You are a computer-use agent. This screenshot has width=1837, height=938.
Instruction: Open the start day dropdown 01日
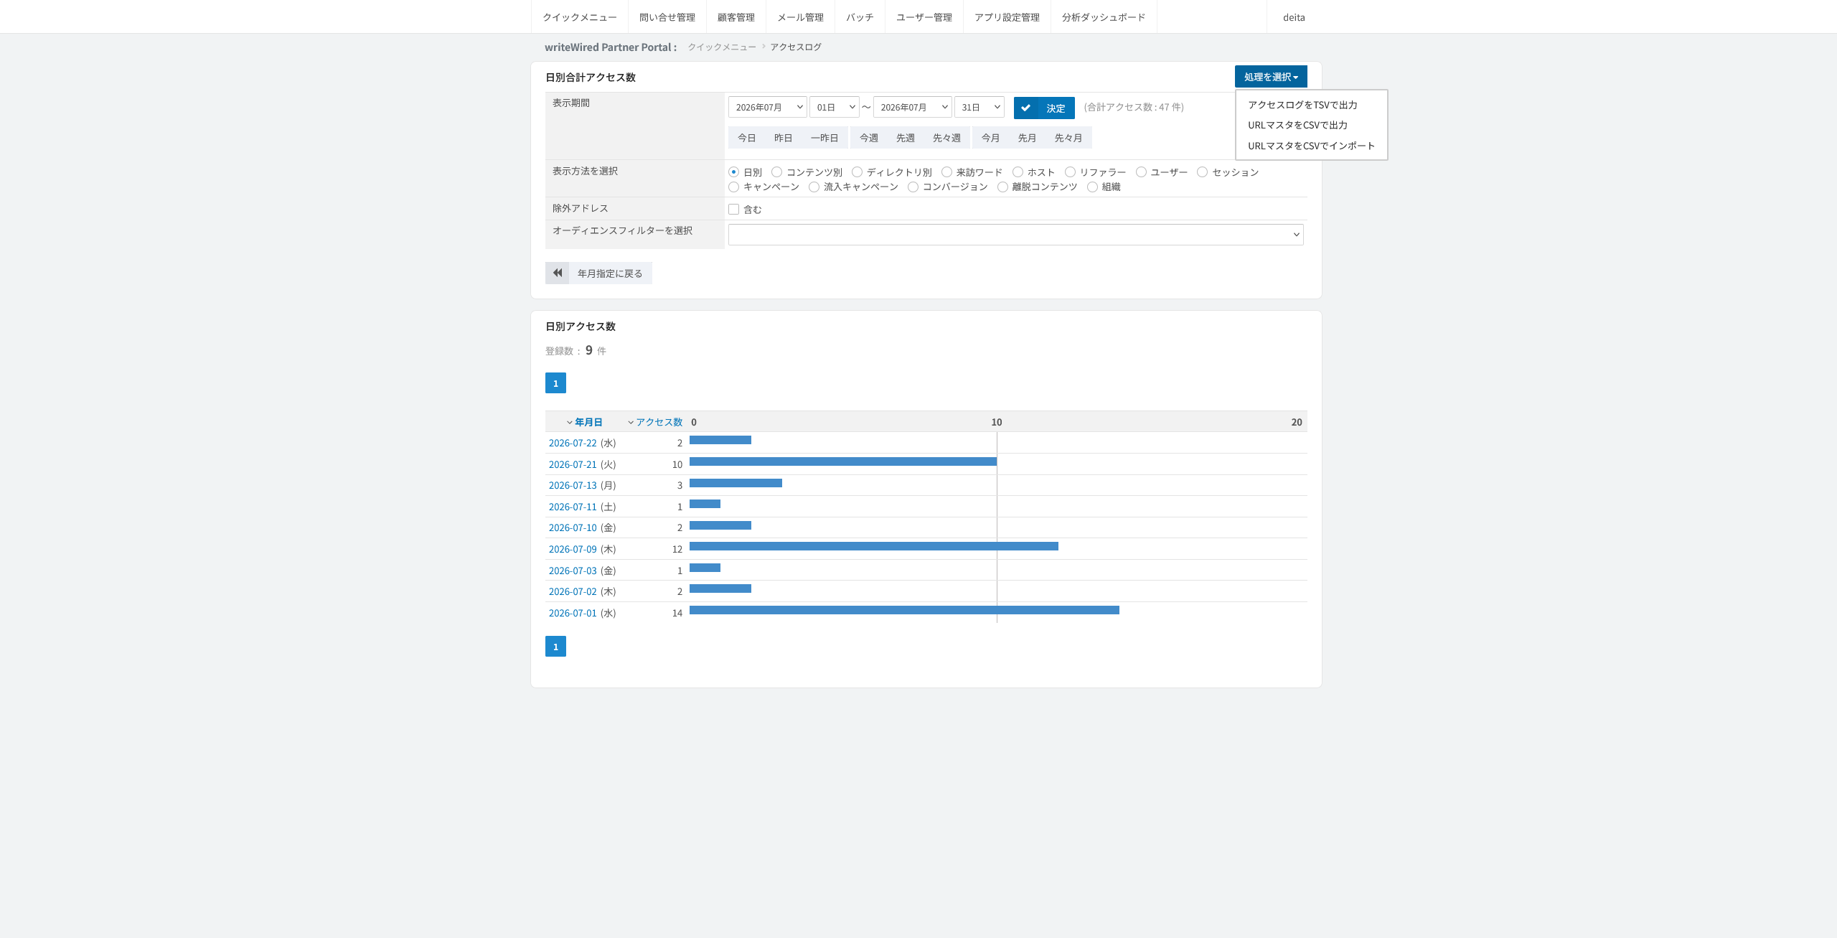pyautogui.click(x=835, y=108)
